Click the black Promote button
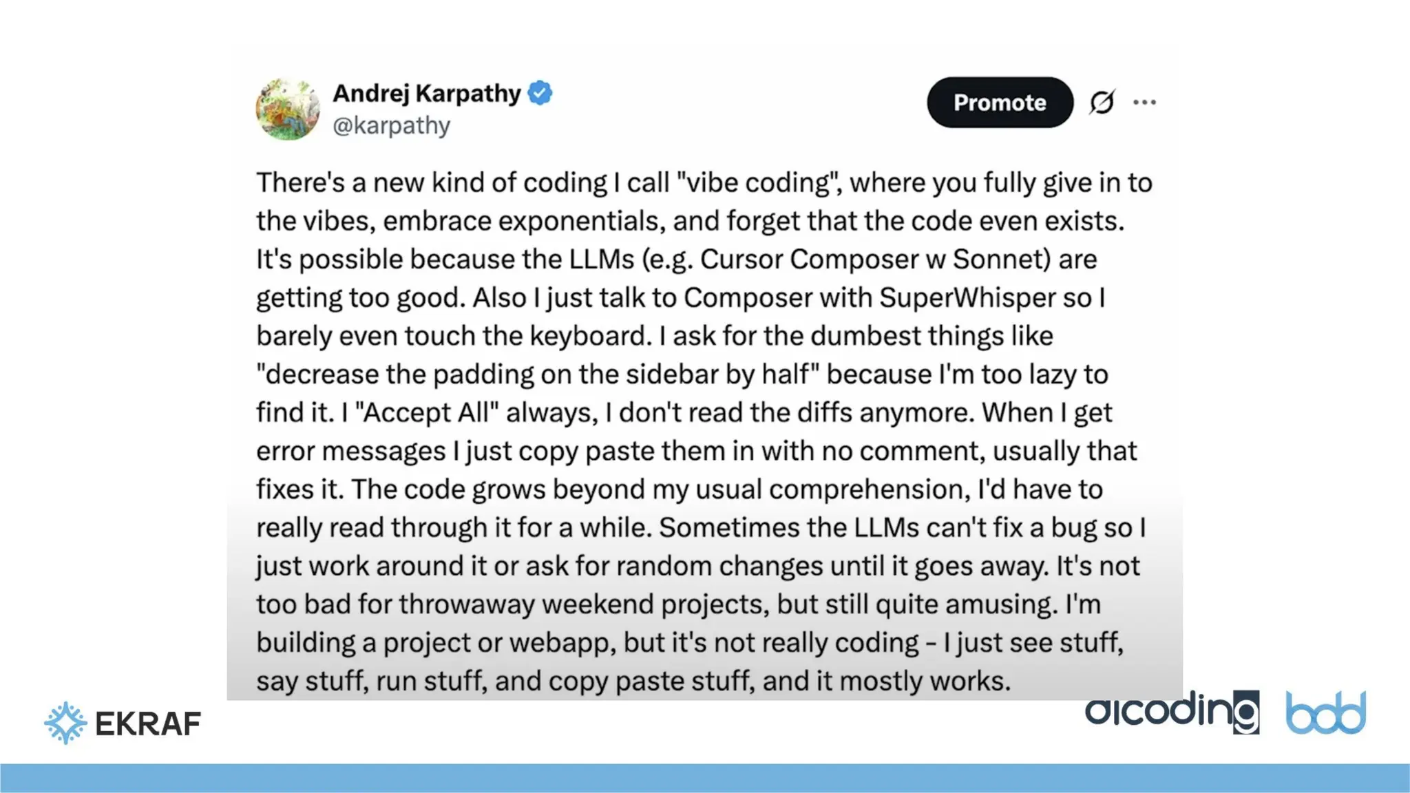Screen dimensions: 1410x793 pyautogui.click(x=1000, y=102)
